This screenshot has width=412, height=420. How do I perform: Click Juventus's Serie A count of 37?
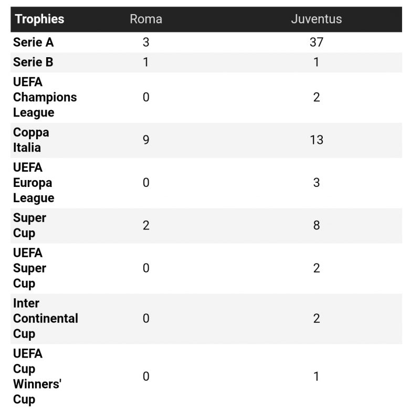pyautogui.click(x=316, y=43)
